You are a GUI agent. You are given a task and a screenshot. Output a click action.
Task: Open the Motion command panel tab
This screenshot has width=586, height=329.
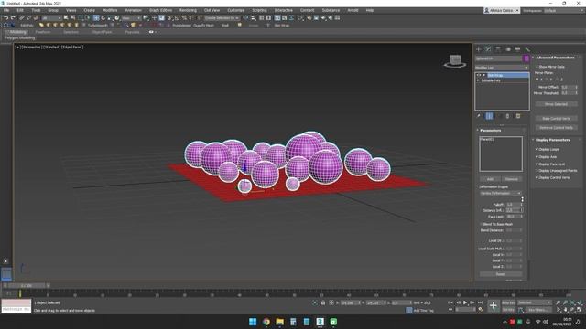[507, 49]
